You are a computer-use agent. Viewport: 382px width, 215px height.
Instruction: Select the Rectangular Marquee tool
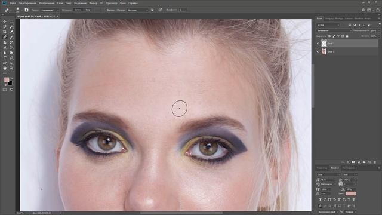(11, 21)
